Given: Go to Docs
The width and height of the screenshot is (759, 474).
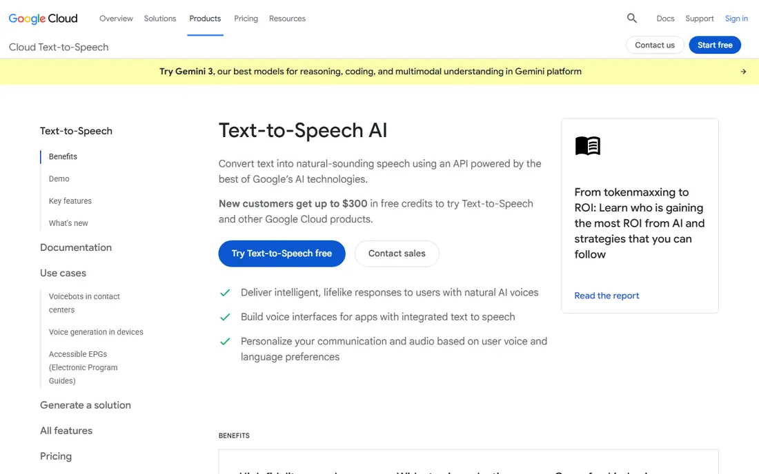Looking at the screenshot, I should pyautogui.click(x=665, y=19).
